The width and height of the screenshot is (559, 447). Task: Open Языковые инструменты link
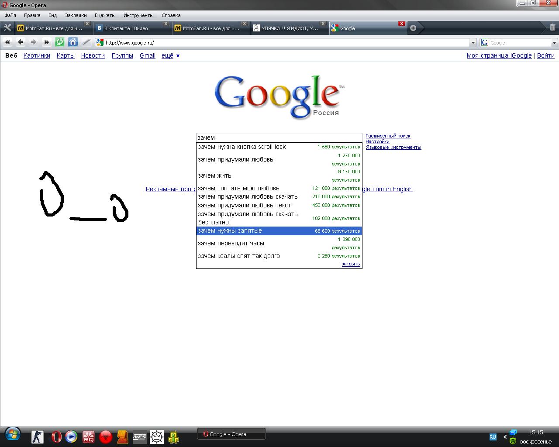(x=393, y=147)
